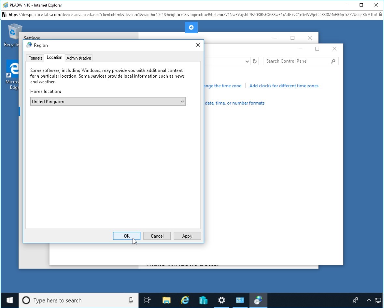Image resolution: width=384 pixels, height=308 pixels.
Task: Click the site favicon in address bar
Action: click(4, 15)
